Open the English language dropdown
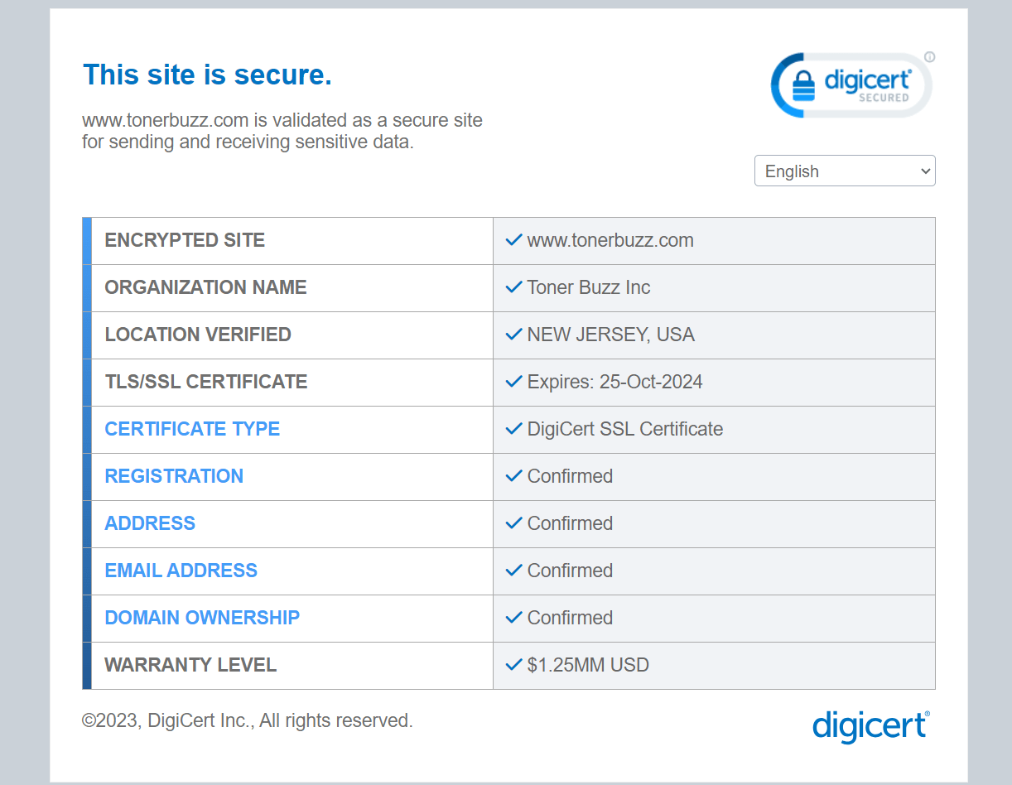 [844, 171]
